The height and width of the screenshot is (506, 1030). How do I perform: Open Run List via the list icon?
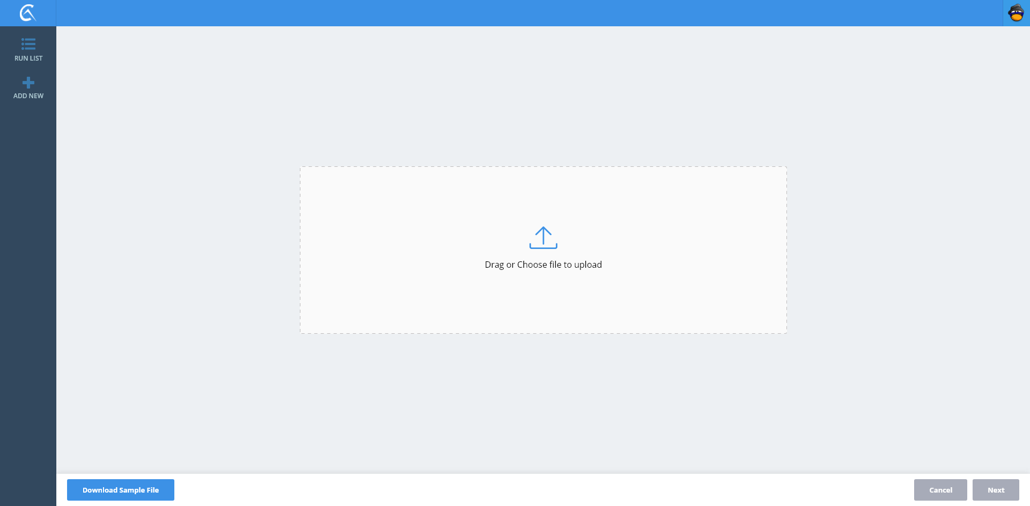(28, 43)
